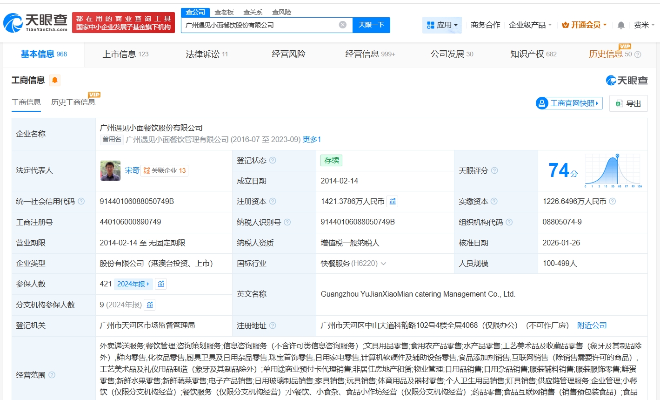Click help icon next to 天眼评分
The width and height of the screenshot is (660, 400).
click(494, 170)
